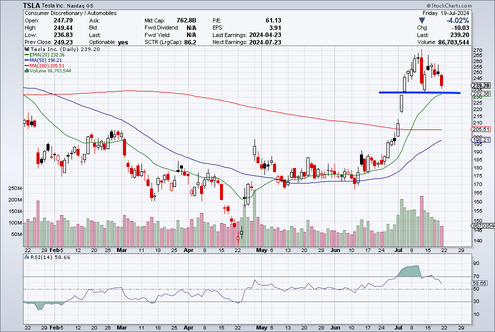Select the Chg value -10.03
The image size is (495, 332).
coord(460,28)
